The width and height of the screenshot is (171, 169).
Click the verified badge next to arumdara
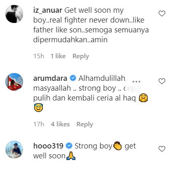(x=73, y=78)
